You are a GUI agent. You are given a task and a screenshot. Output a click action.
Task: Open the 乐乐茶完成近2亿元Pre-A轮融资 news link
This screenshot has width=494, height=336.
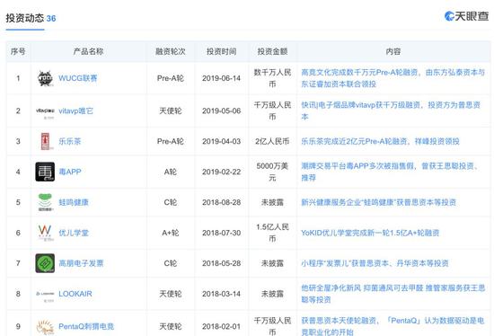pyautogui.click(x=380, y=141)
